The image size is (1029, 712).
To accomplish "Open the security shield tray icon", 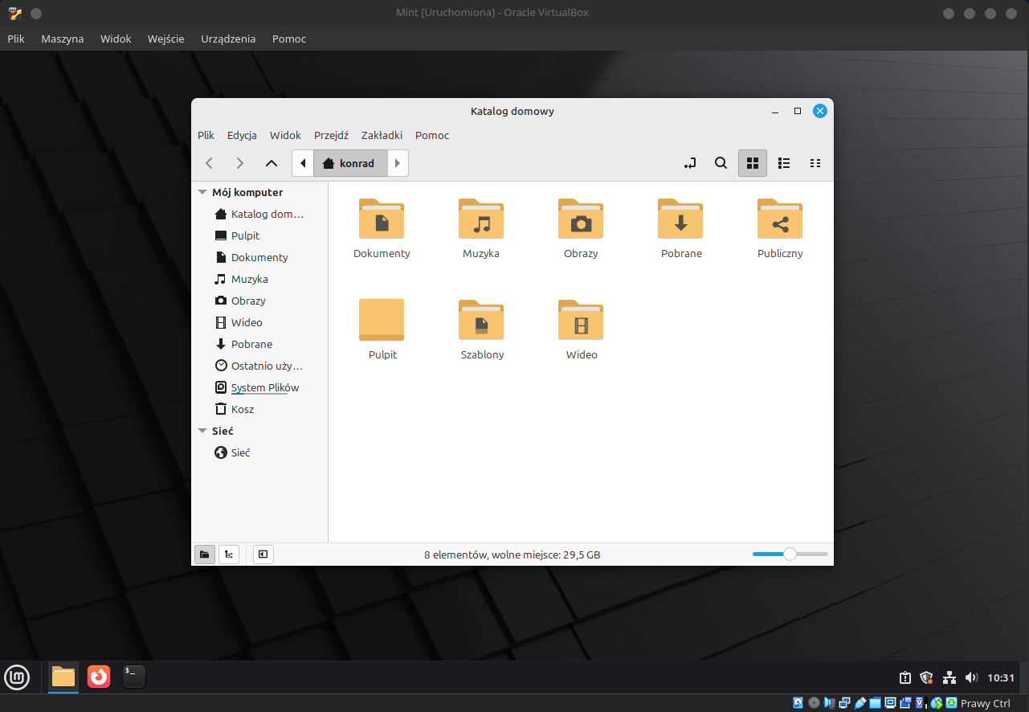I will click(x=926, y=678).
